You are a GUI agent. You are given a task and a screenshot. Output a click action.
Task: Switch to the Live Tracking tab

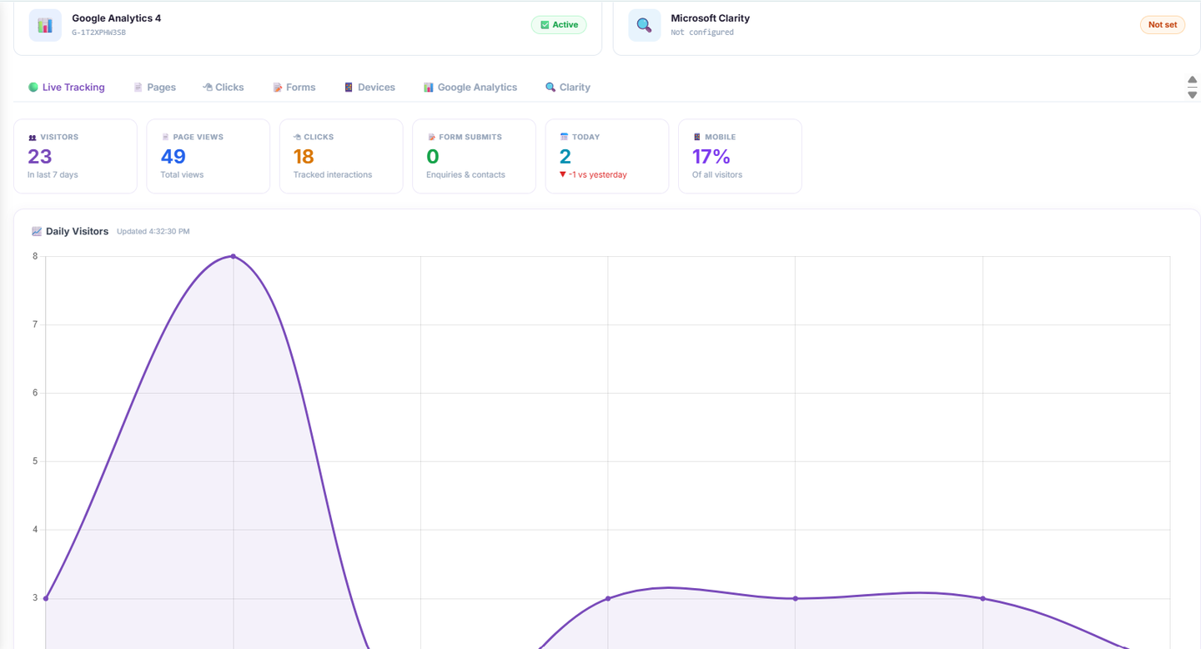[67, 87]
